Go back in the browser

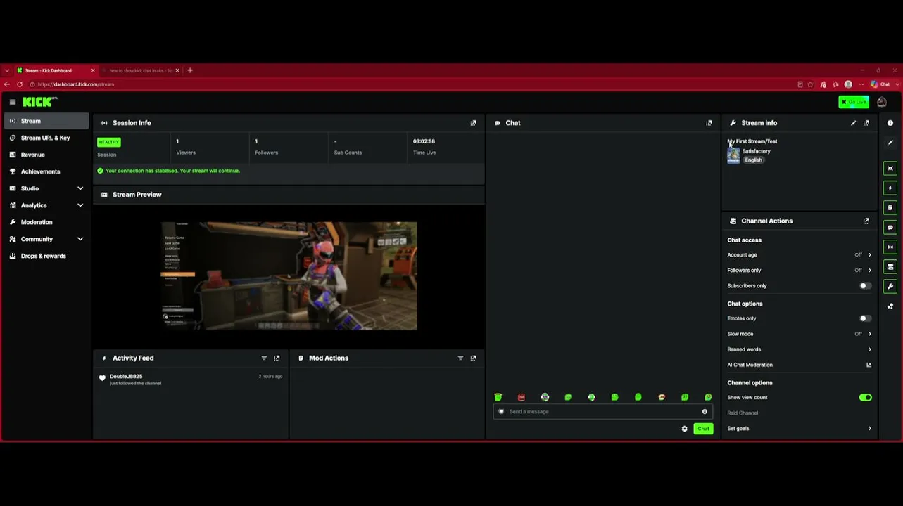7,84
